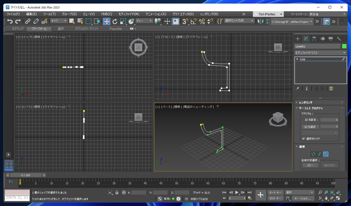Click the Unlink Selection icon
351x206 pixels.
(36, 21)
